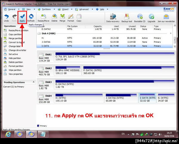Click dropdown arrow beside Advanced
The height and width of the screenshot is (144, 179).
pyautogui.click(x=92, y=9)
